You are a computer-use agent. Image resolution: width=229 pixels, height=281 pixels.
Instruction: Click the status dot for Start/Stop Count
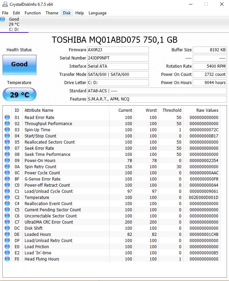coord(7,136)
